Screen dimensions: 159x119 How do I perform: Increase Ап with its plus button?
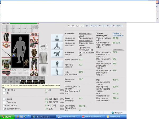(63, 93)
